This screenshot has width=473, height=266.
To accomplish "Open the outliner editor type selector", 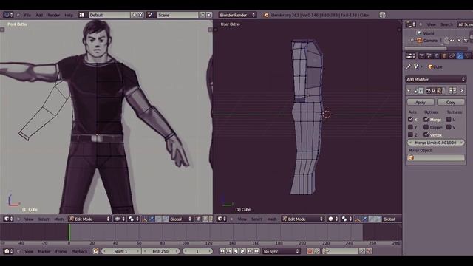I will [411, 24].
